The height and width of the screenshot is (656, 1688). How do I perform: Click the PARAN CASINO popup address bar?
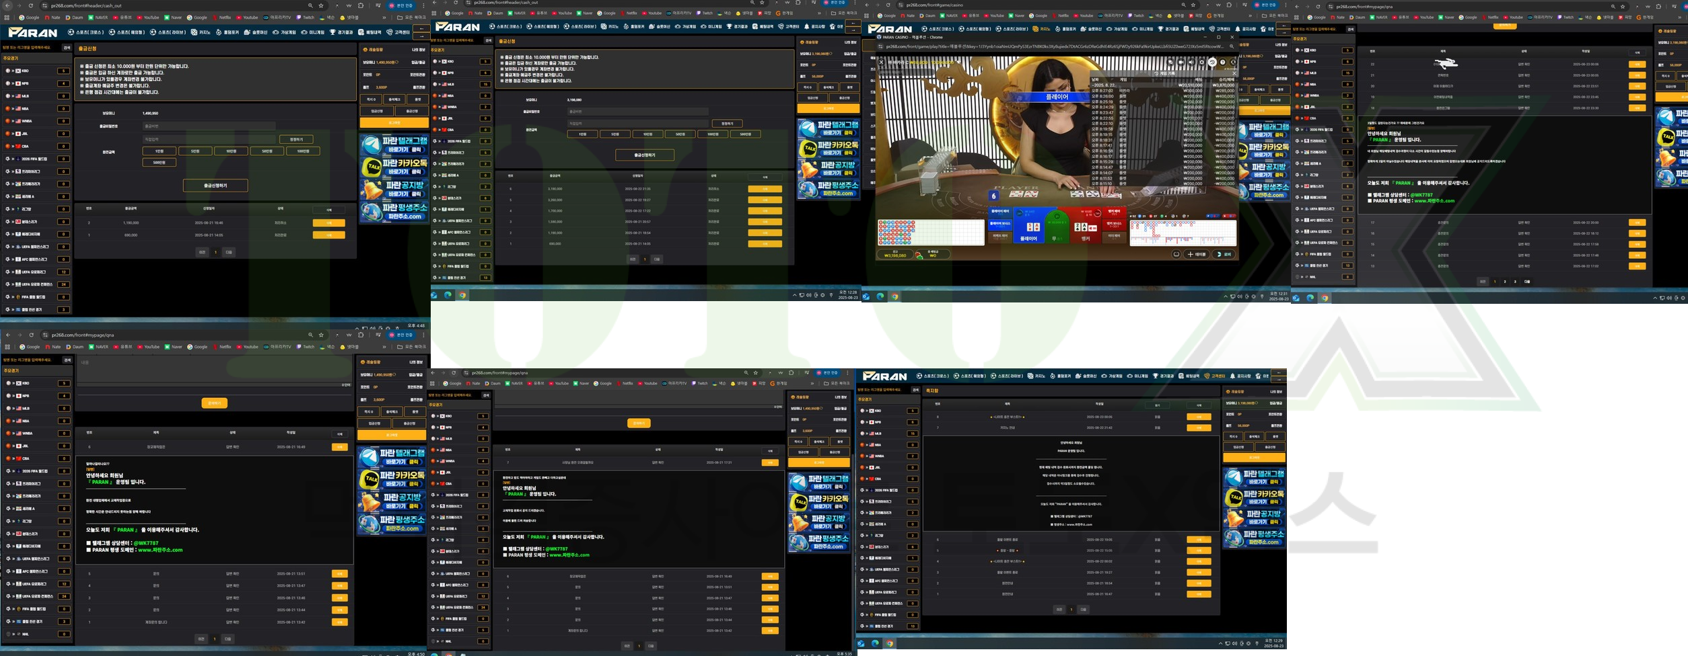click(1055, 46)
